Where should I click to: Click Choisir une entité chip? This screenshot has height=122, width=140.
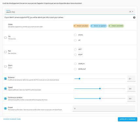click(x=116, y=26)
